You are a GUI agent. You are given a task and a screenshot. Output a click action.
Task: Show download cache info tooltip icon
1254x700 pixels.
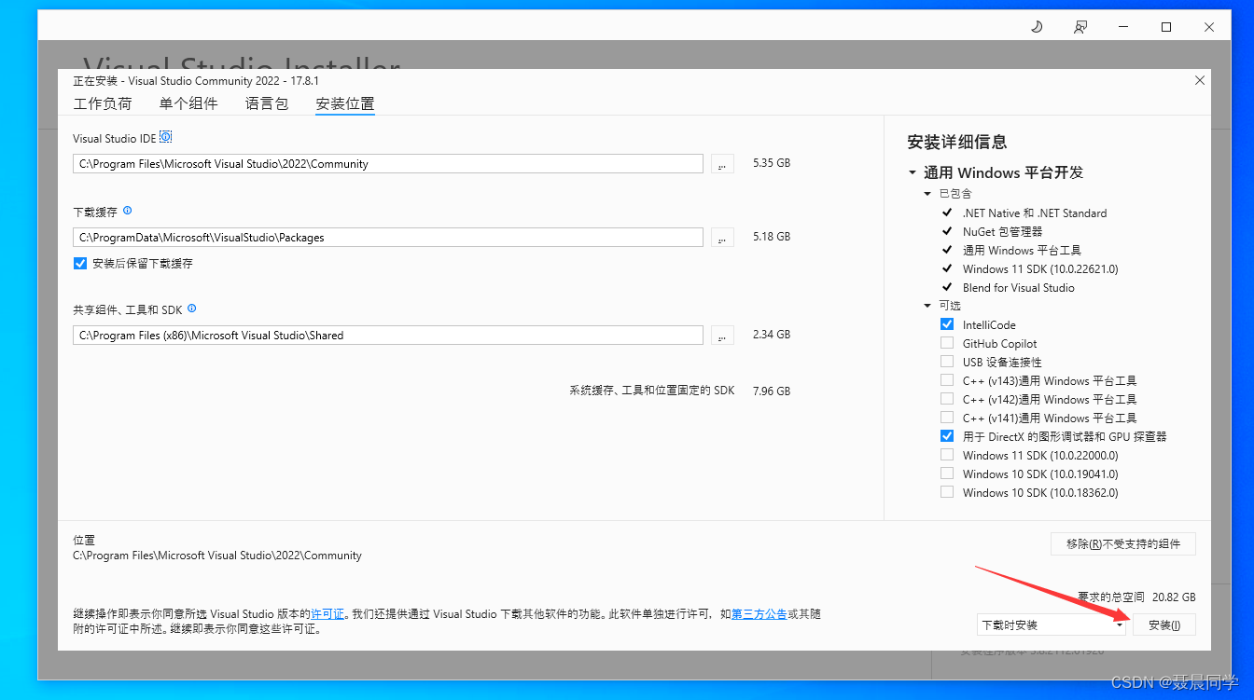click(128, 211)
